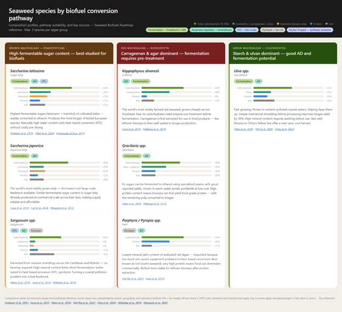The height and width of the screenshot is (312, 342).
Task: Click the Kappaphycus alvarezii species title
Action: [x=141, y=71]
